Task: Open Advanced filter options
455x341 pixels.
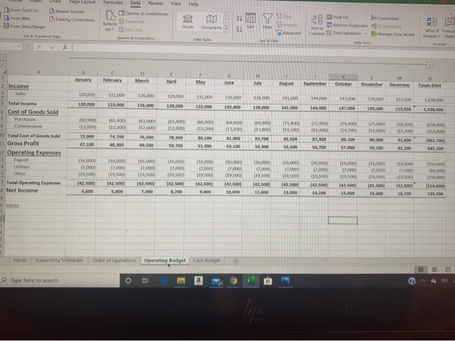Action: (289, 32)
